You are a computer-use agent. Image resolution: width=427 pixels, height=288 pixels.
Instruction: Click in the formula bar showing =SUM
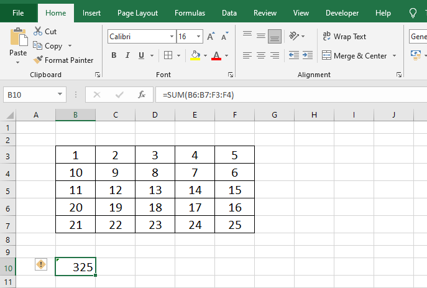point(291,95)
